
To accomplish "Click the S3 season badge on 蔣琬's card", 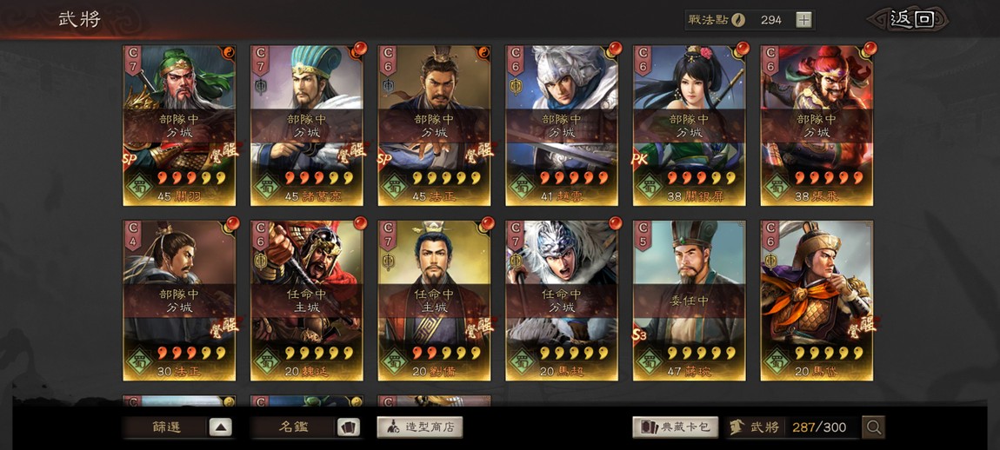I will 640,333.
